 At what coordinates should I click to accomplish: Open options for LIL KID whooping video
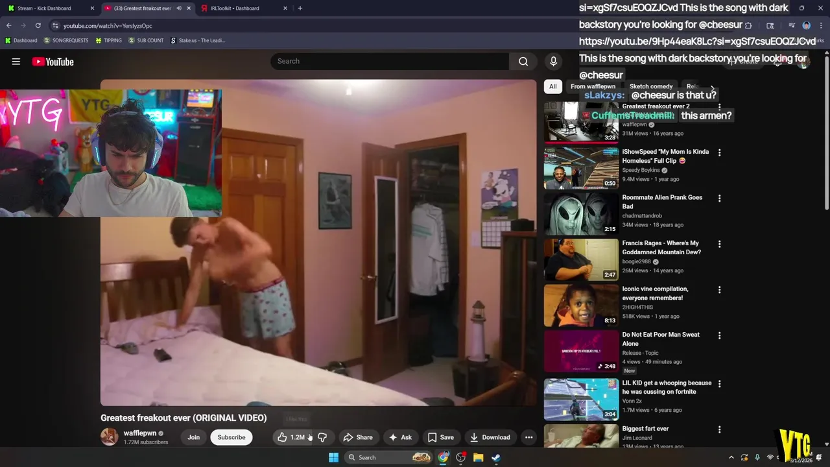click(719, 383)
